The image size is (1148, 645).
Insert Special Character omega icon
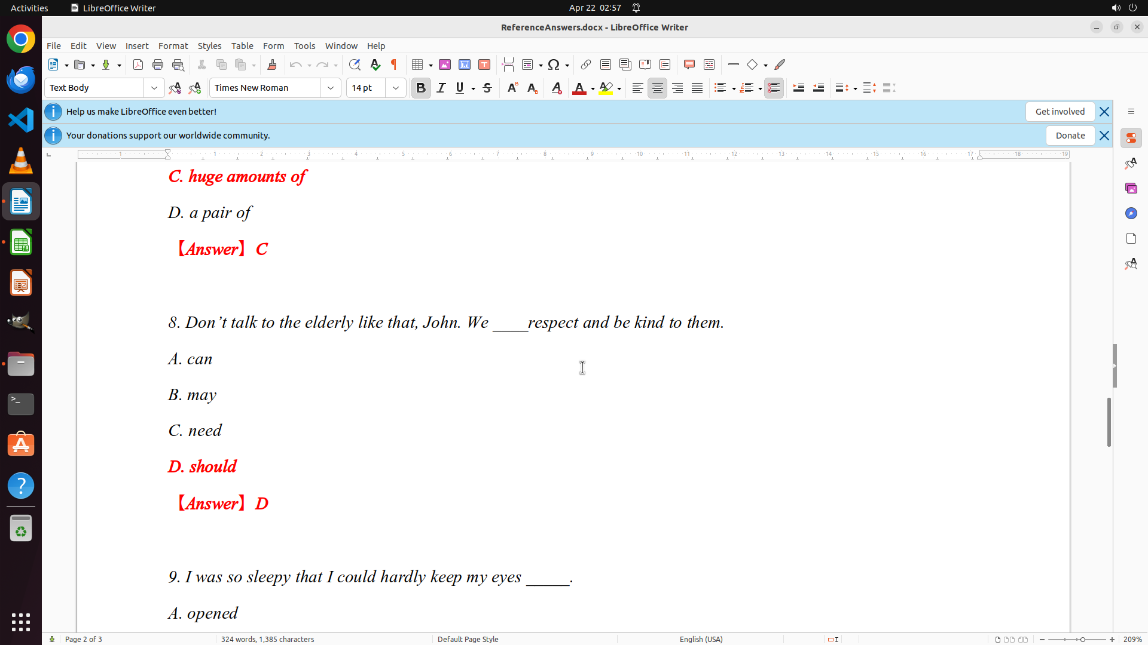pos(554,64)
